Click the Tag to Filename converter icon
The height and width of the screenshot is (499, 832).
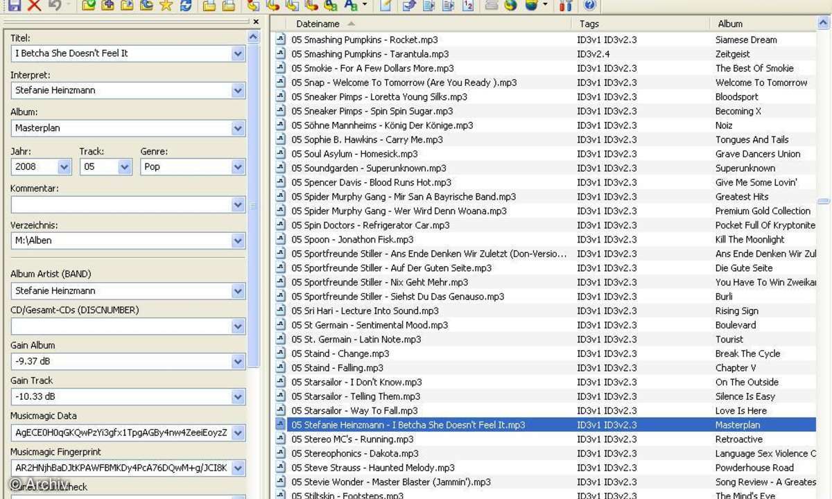(x=253, y=6)
